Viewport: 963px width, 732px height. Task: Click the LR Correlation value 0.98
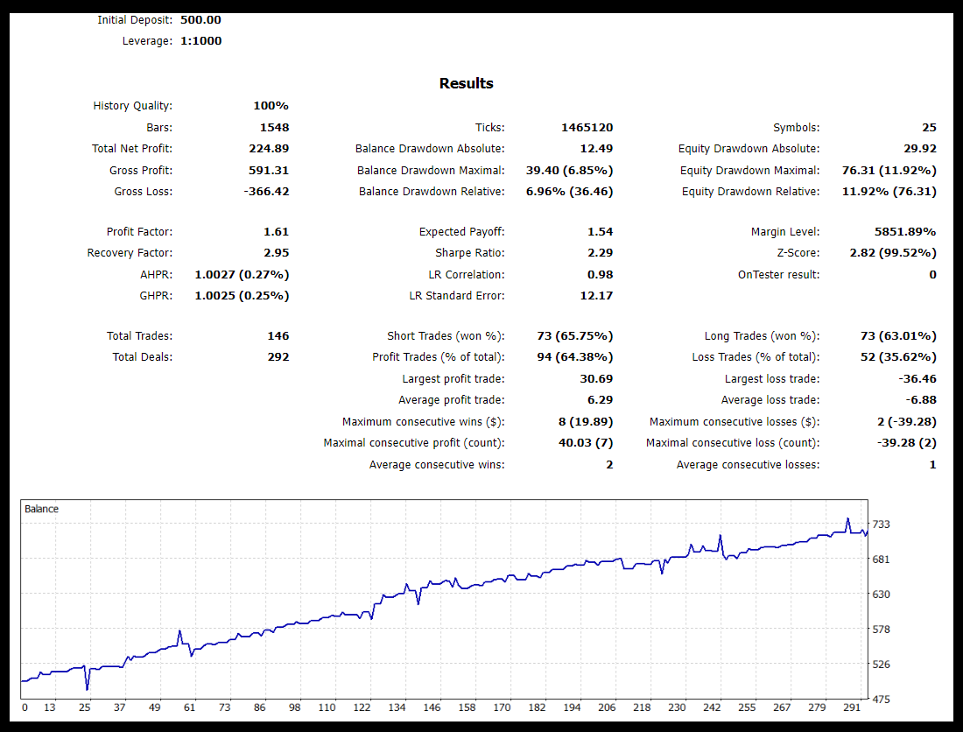point(600,275)
